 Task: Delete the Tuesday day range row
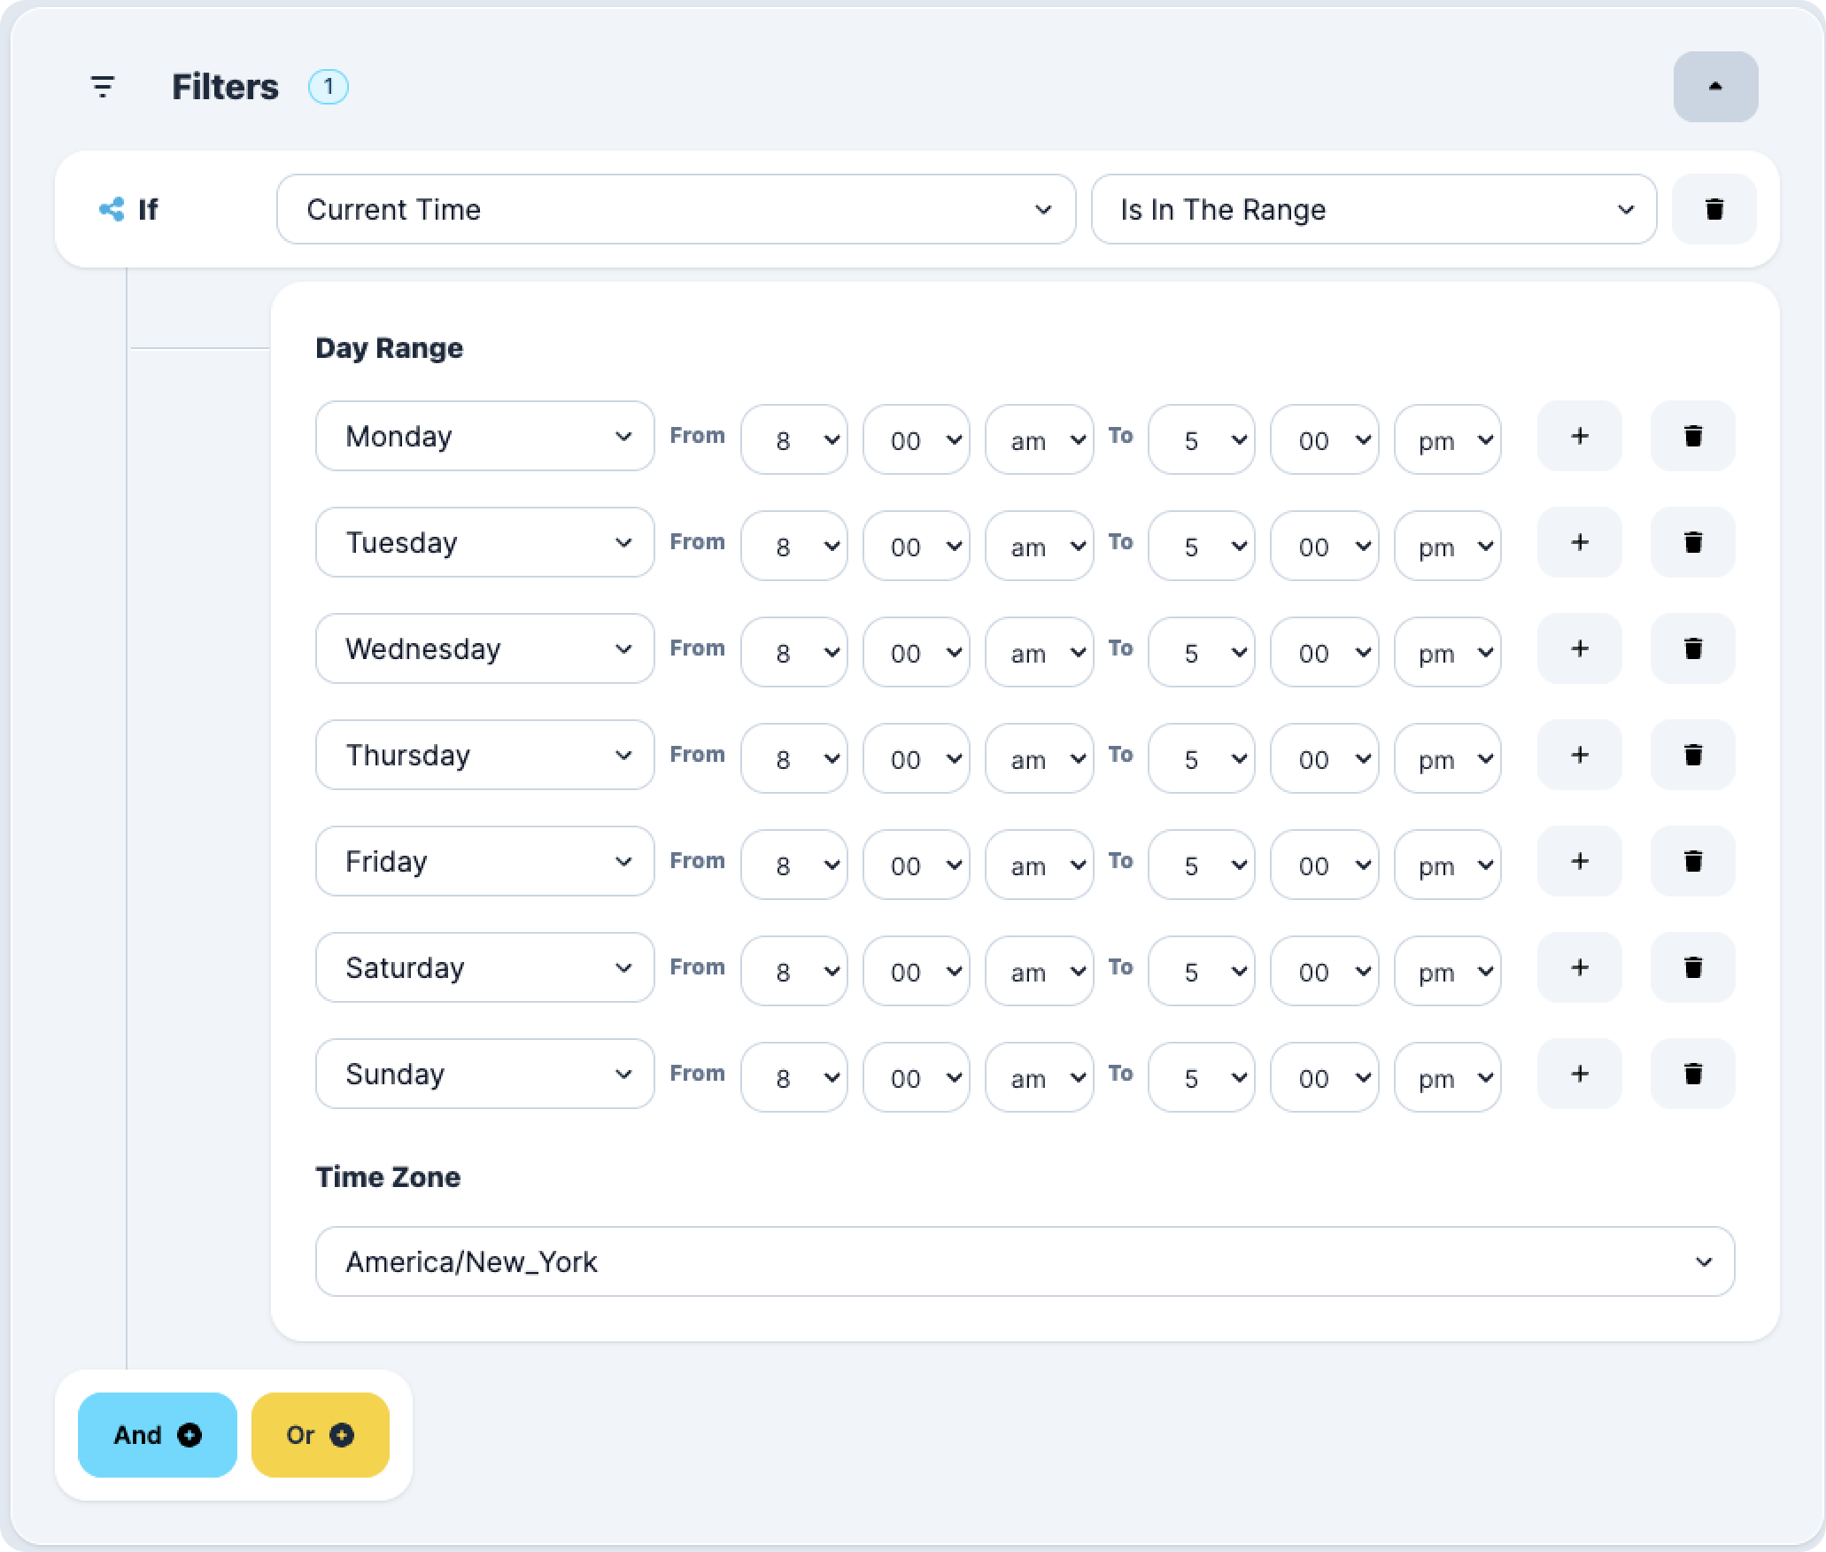(x=1693, y=542)
